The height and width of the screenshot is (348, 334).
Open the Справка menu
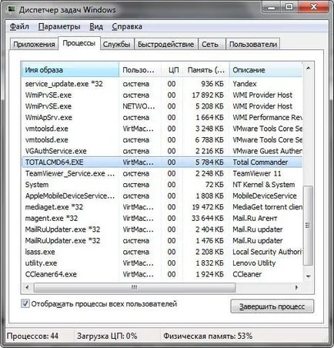pyautogui.click(x=127, y=27)
